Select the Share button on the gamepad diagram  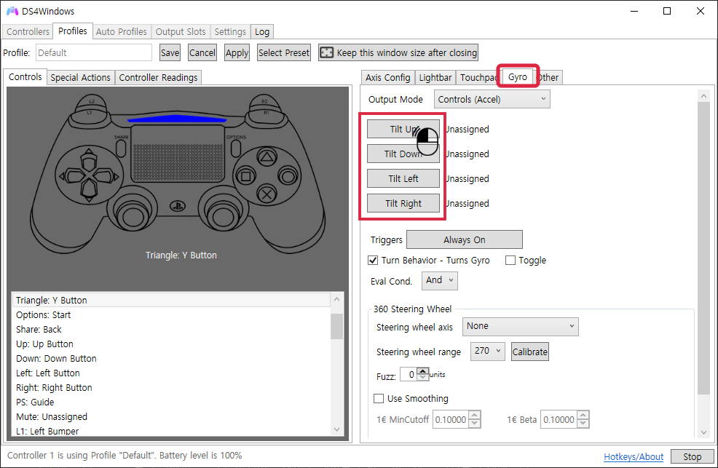tap(122, 148)
